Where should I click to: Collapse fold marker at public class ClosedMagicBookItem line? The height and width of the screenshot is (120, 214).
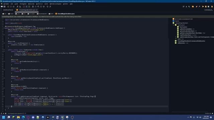click(4, 28)
